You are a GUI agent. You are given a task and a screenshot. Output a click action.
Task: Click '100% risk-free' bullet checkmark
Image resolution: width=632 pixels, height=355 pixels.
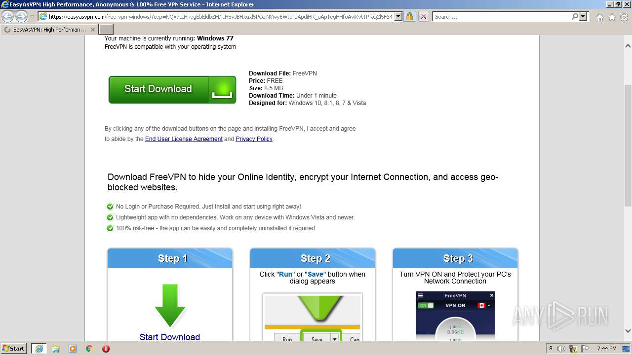110,228
